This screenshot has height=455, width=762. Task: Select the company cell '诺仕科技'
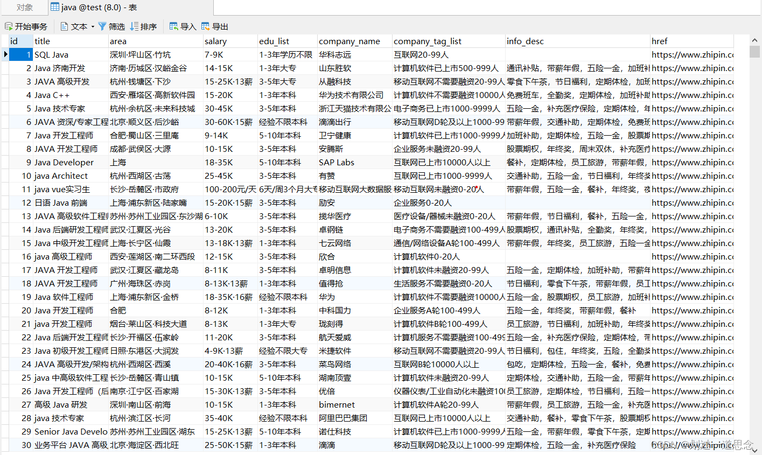point(355,431)
